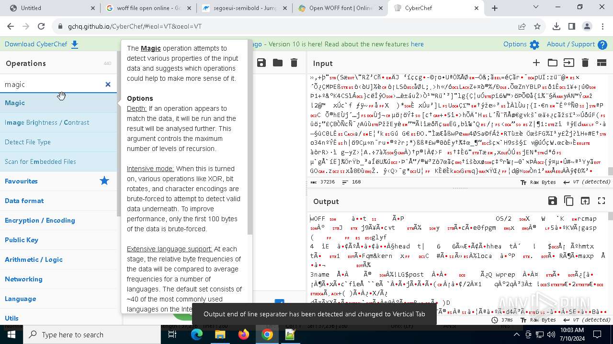Open Firefox from the taskbar

(x=244, y=334)
